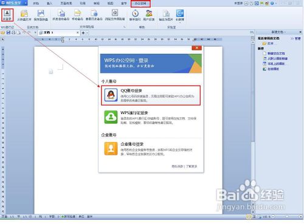
Task: Click the avatar icon next to 未登录 in title bar
Action: (x=246, y=3)
